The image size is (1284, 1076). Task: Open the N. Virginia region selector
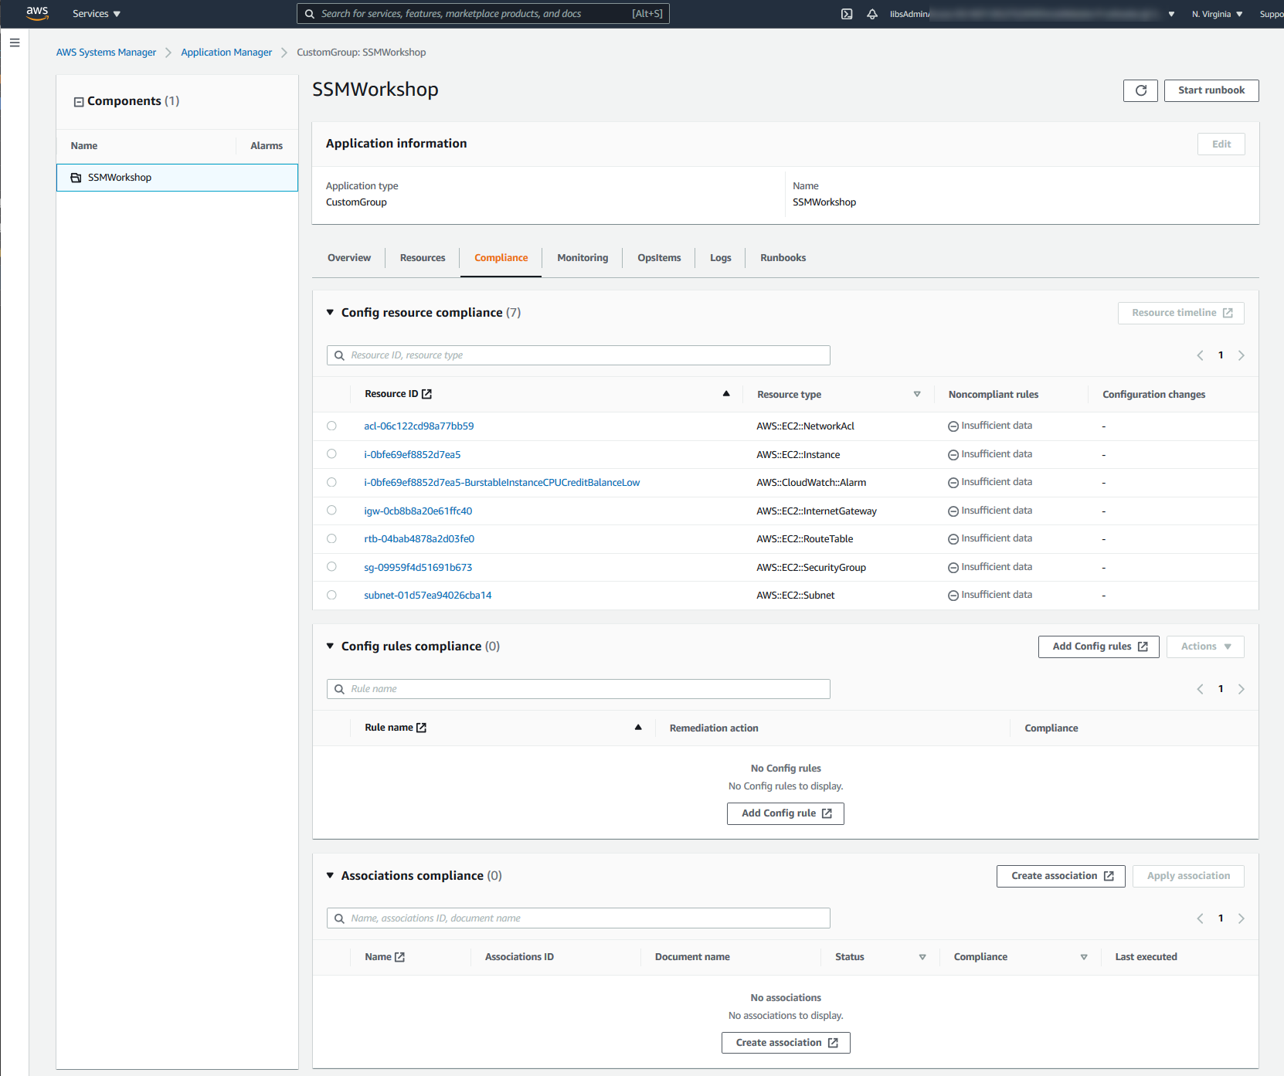(1217, 14)
